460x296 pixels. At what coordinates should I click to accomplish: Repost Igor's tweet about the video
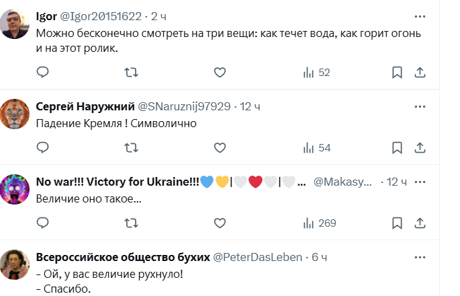132,73
